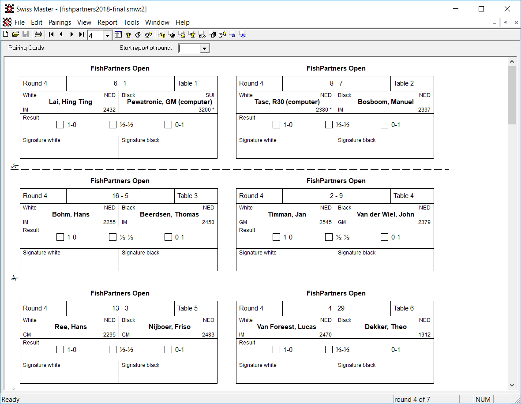Open the participants list table icon
Viewport: 521px width, 404px height.
tap(118, 34)
